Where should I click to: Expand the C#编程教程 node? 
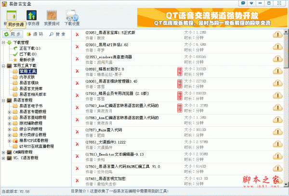point(3,153)
